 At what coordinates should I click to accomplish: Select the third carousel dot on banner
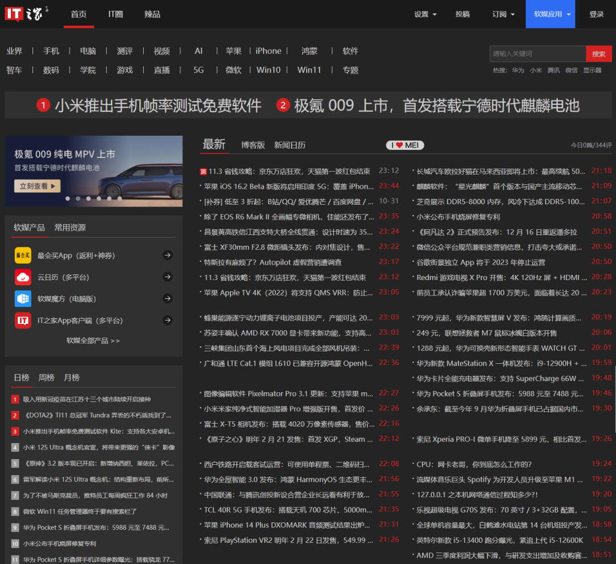[x=88, y=198]
